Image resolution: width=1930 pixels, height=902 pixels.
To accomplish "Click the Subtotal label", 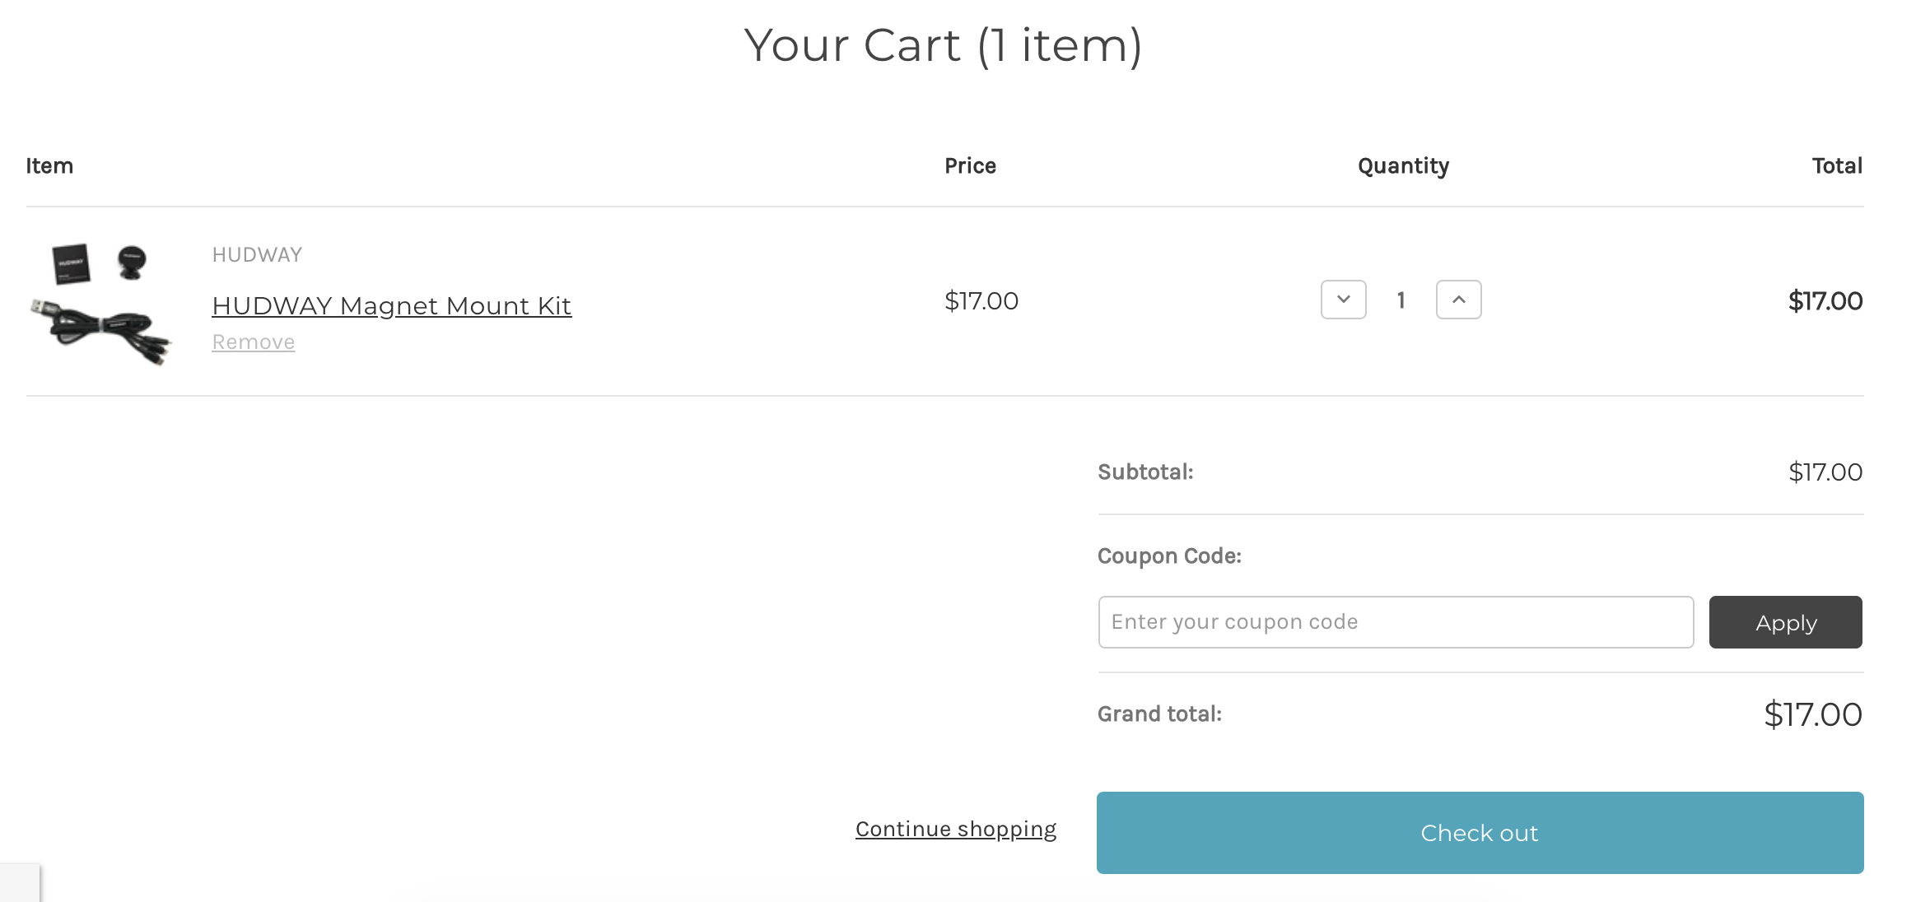I will [1145, 472].
